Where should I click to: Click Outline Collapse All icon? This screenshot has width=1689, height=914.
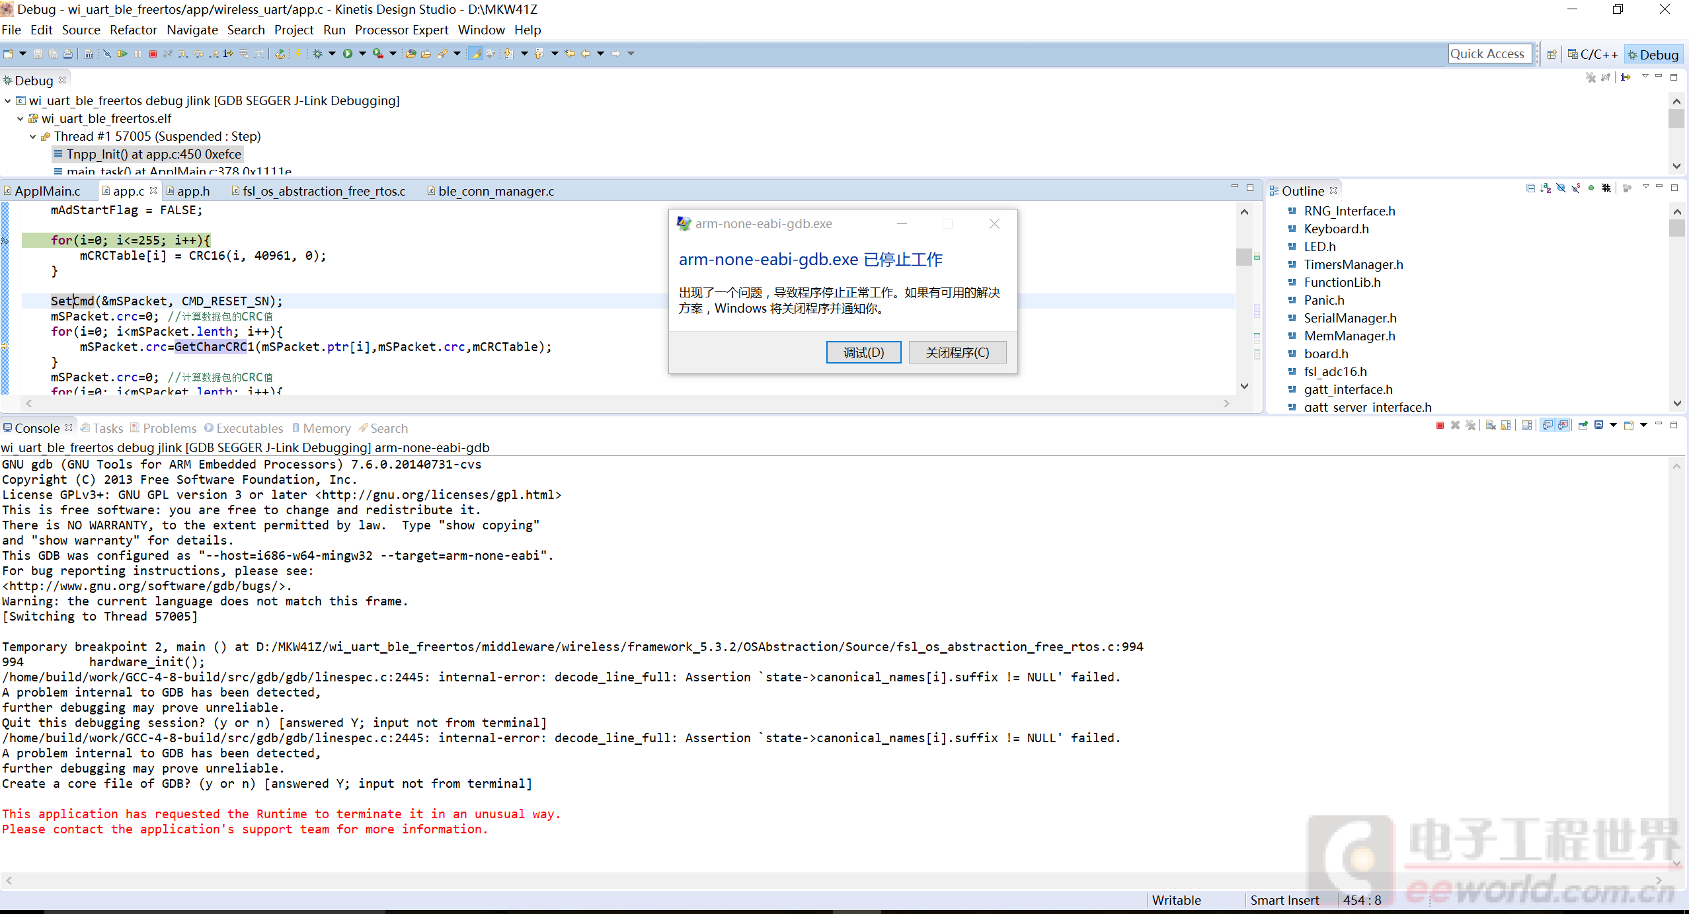click(x=1530, y=188)
